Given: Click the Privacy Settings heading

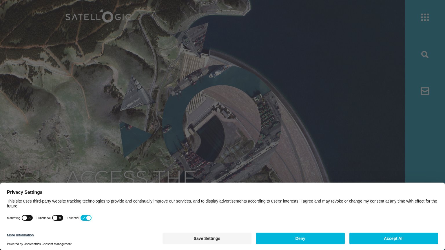Looking at the screenshot, I should (x=25, y=192).
